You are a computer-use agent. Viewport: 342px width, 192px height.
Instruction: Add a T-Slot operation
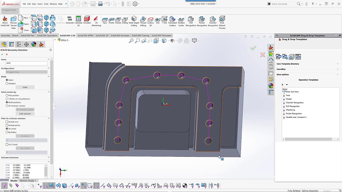tap(164, 20)
